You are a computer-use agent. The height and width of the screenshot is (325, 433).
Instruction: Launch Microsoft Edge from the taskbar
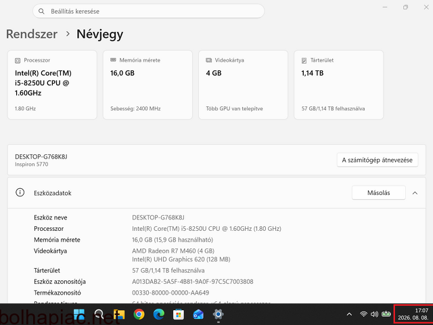tap(159, 314)
